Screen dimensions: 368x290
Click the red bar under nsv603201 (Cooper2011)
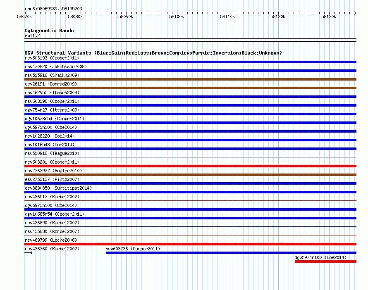(x=190, y=166)
